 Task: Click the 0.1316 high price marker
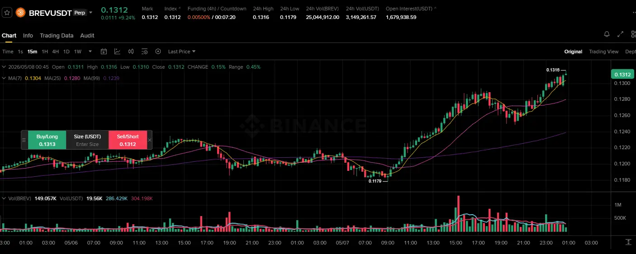point(553,70)
